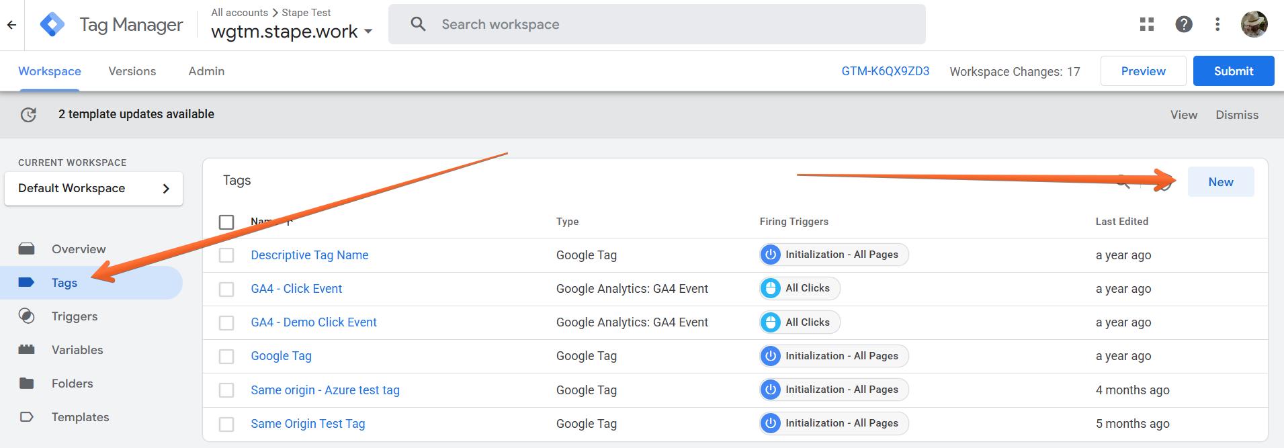Open the Google Tag link
Screen dimensions: 1284x448
coord(281,356)
